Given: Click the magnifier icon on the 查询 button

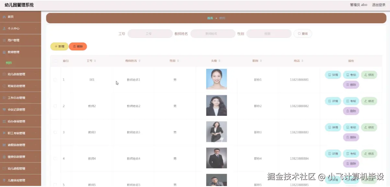Looking at the screenshot, I should click(x=299, y=33).
